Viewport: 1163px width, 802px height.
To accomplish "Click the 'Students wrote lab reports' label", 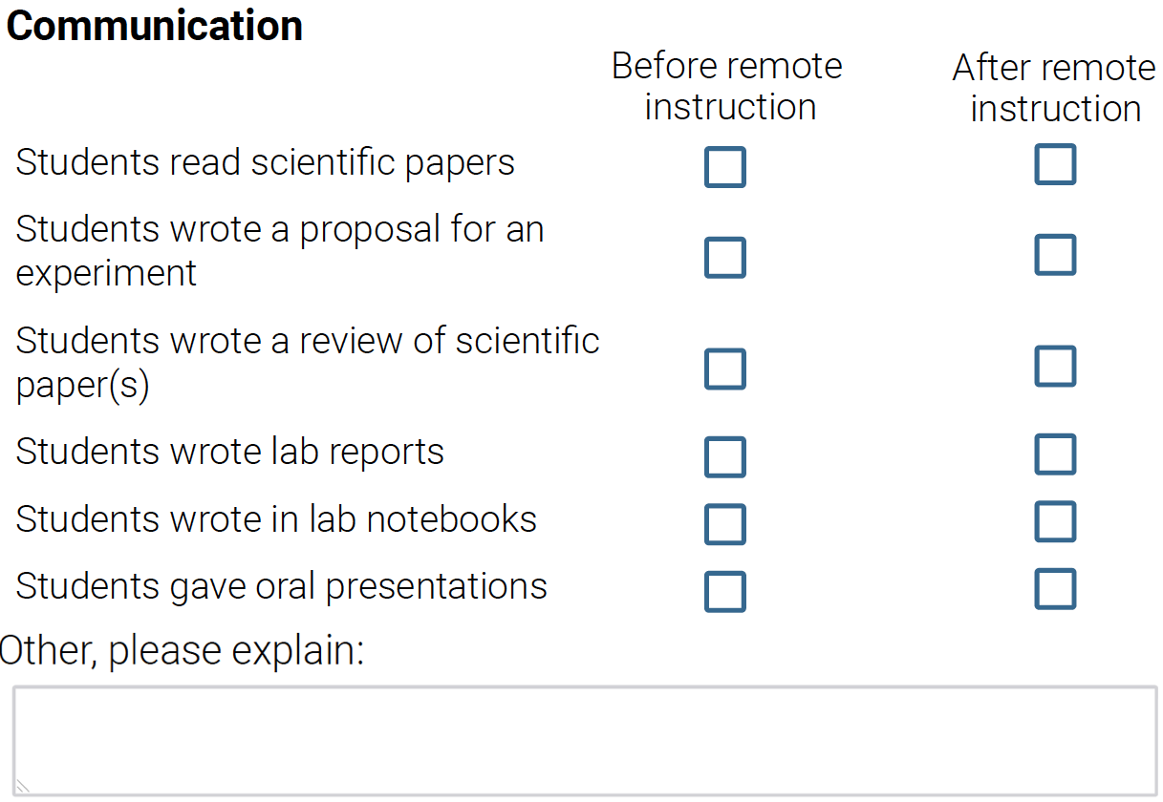I will click(229, 452).
